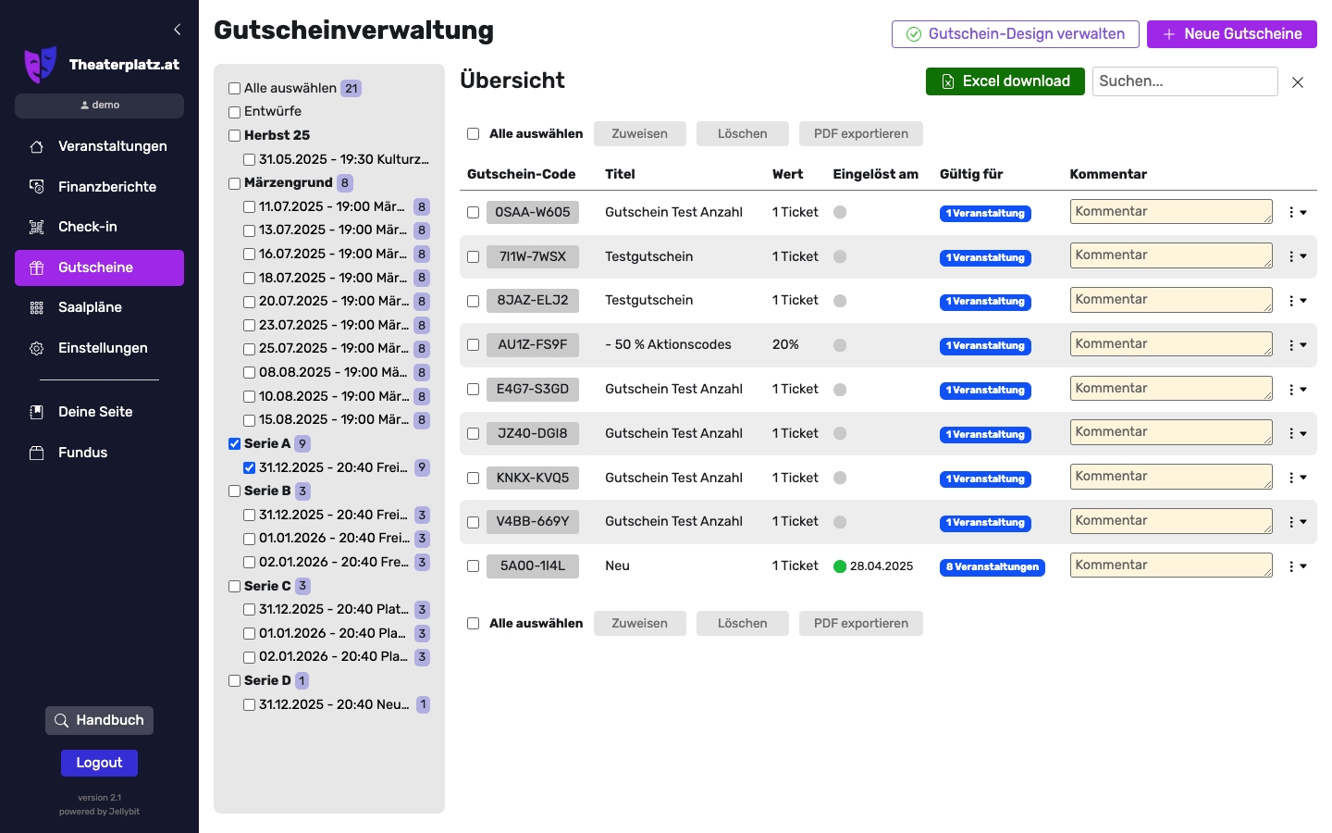
Task: Clear search with the X icon
Action: 1298,82
